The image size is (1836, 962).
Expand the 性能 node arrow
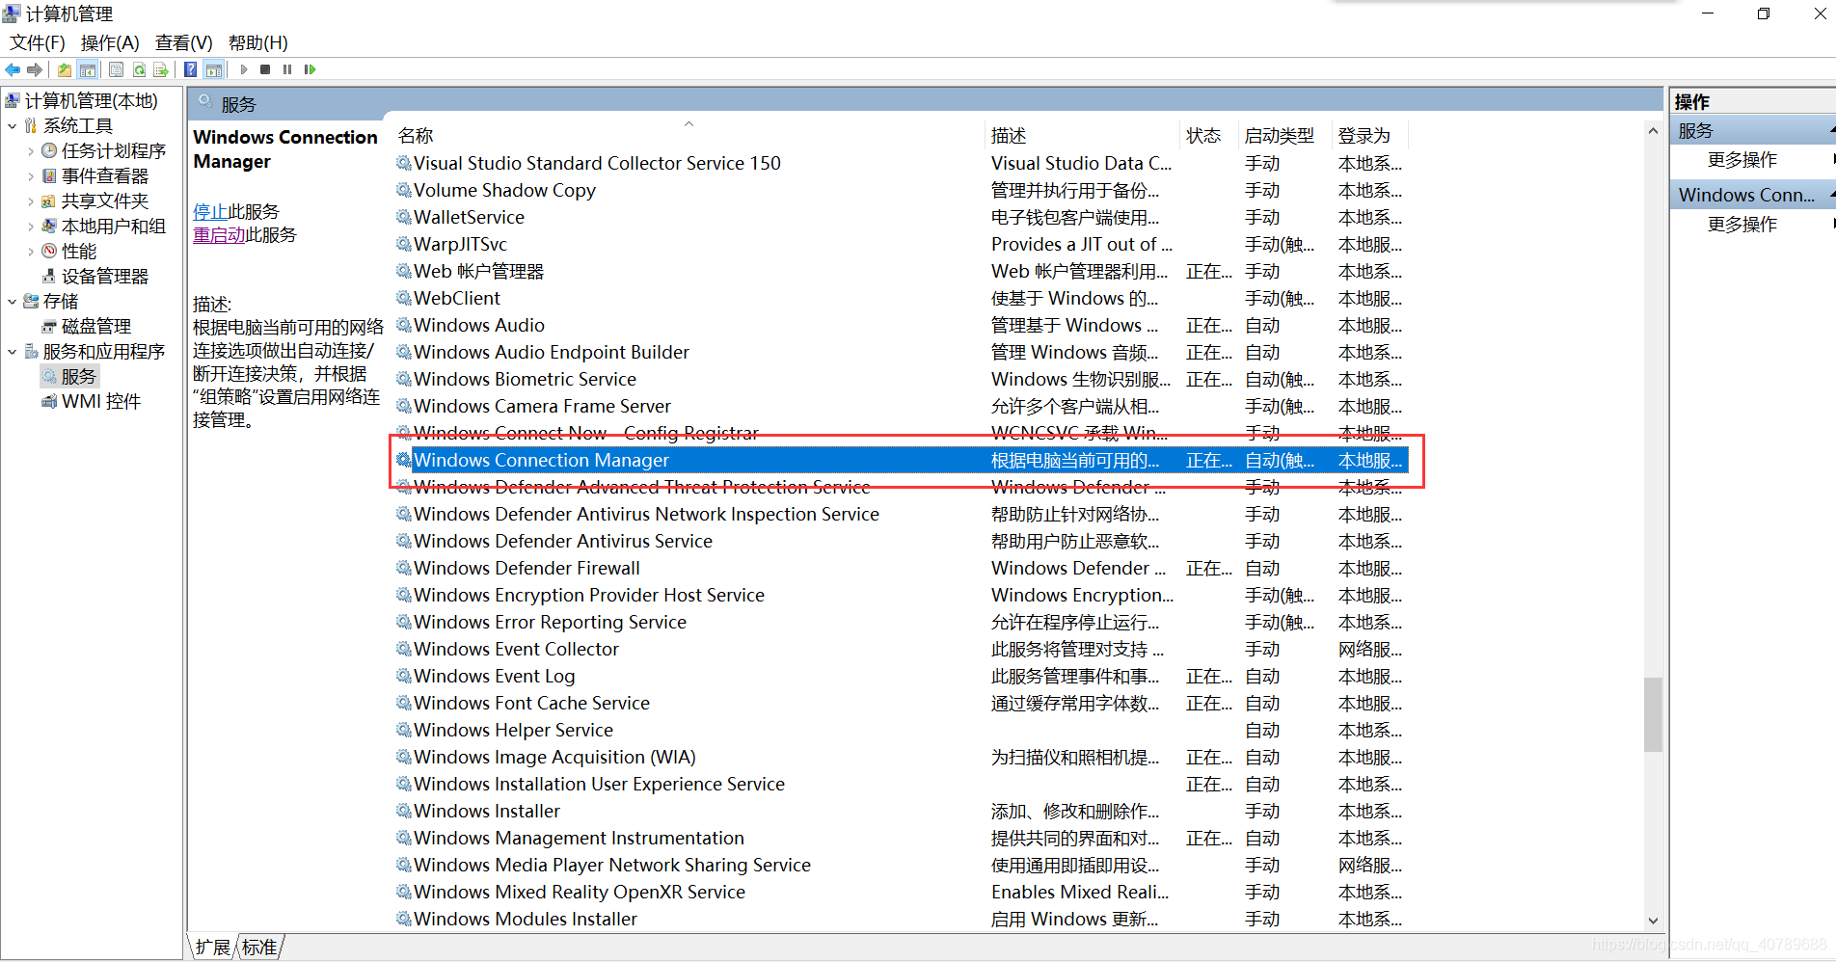[x=31, y=251]
